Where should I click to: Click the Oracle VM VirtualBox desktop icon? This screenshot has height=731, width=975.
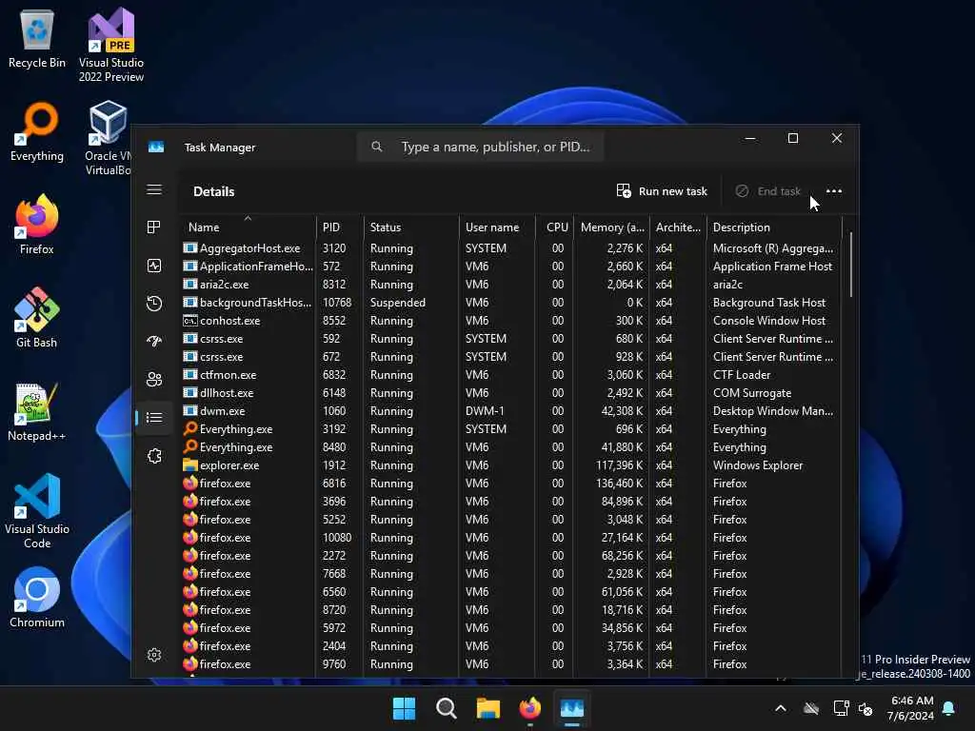coord(108,139)
